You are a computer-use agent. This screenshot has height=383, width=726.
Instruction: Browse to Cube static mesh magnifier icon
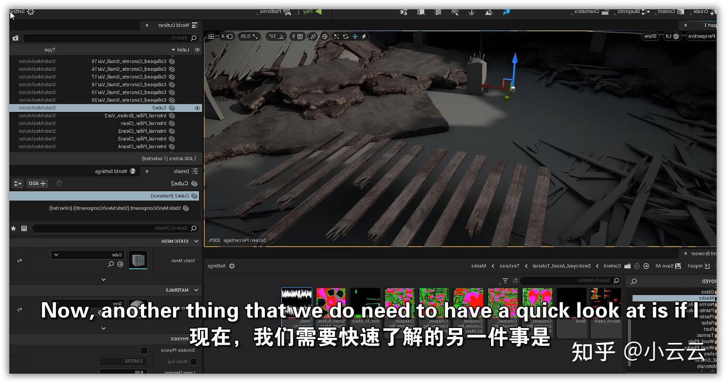point(111,264)
